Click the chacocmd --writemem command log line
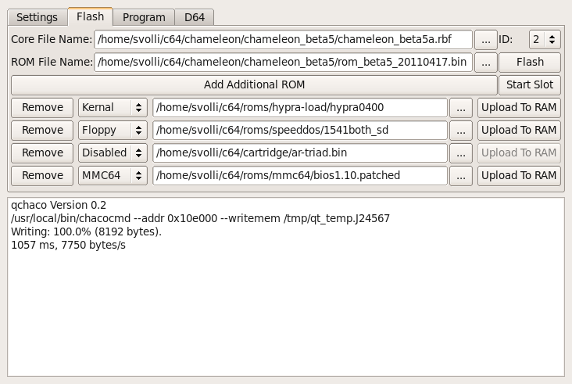 pyautogui.click(x=200, y=218)
